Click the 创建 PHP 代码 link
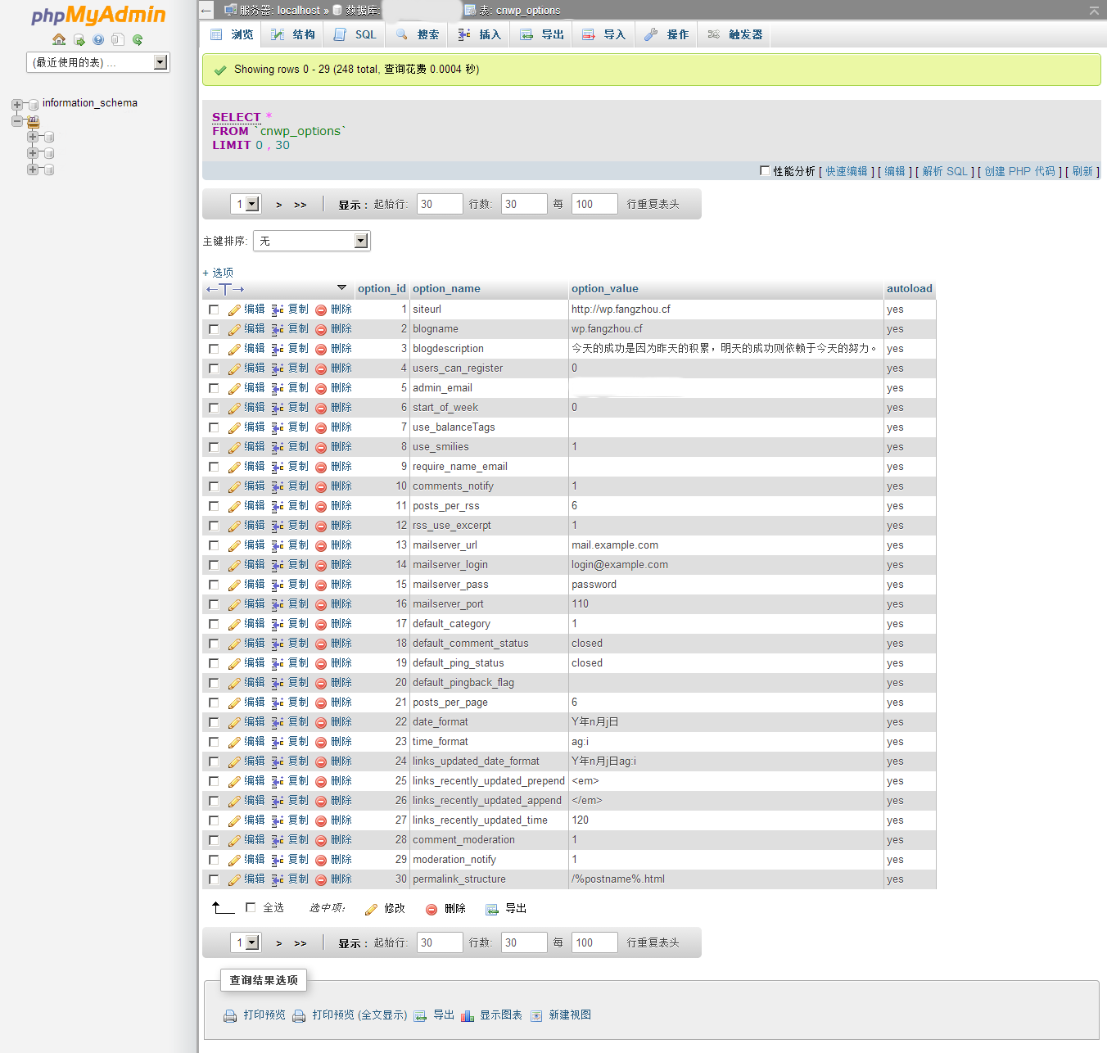Viewport: 1107px width, 1053px height. [1019, 171]
